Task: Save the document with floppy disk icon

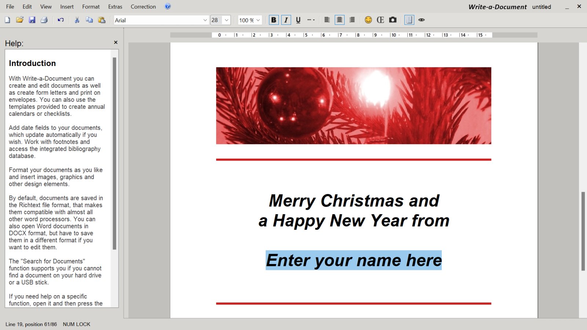Action: (x=32, y=20)
